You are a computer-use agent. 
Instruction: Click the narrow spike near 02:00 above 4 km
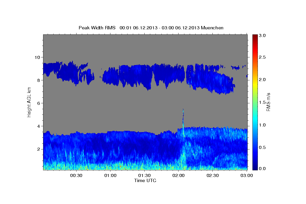[x=183, y=118]
